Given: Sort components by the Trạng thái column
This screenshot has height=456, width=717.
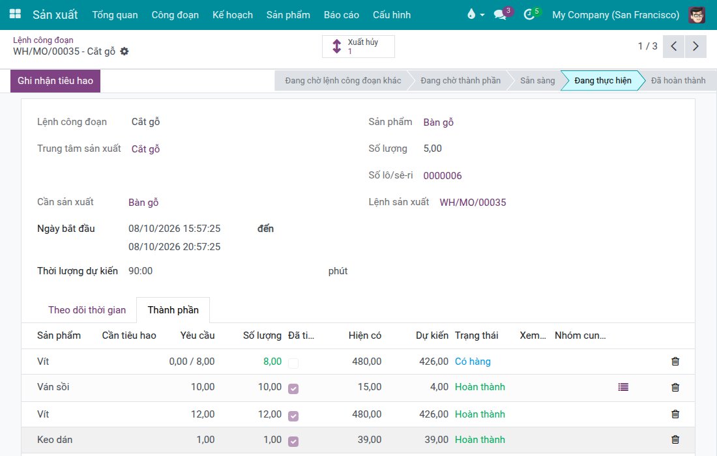Looking at the screenshot, I should pos(476,335).
